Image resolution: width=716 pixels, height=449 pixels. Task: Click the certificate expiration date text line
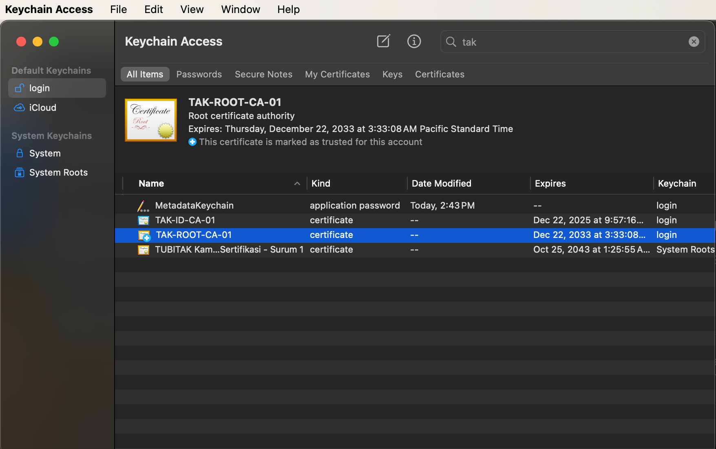click(x=351, y=129)
